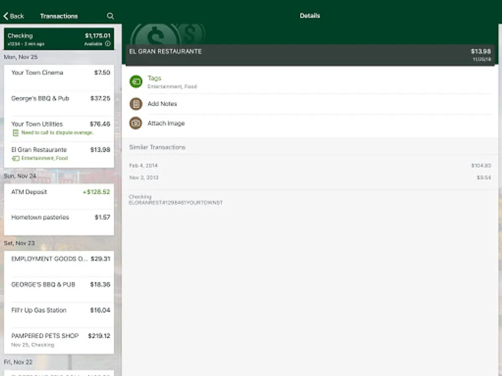The image size is (502, 376).
Task: Click the ELGRANREST#1298461YOURTOWNST description text
Action: [x=176, y=203]
